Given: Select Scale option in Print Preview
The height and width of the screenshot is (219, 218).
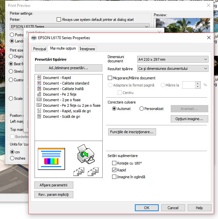Looking at the screenshot, I should coord(11,99).
